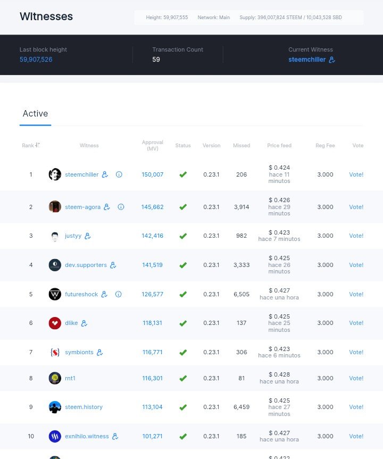This screenshot has height=459, width=383.
Task: Open justyy witness link
Action: pyautogui.click(x=73, y=236)
